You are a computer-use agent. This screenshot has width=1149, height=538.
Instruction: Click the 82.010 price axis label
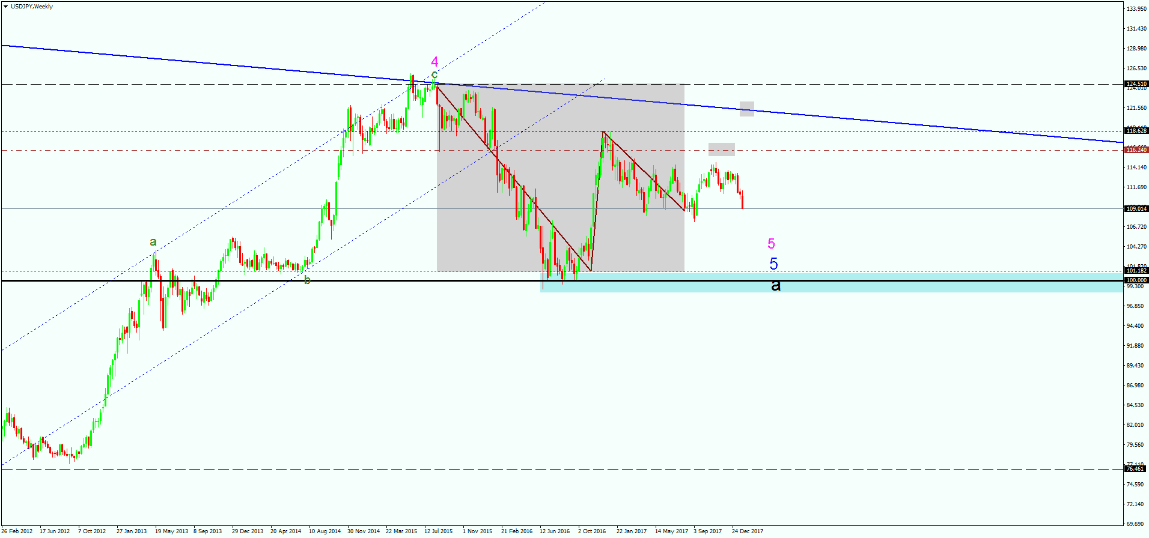click(1136, 425)
